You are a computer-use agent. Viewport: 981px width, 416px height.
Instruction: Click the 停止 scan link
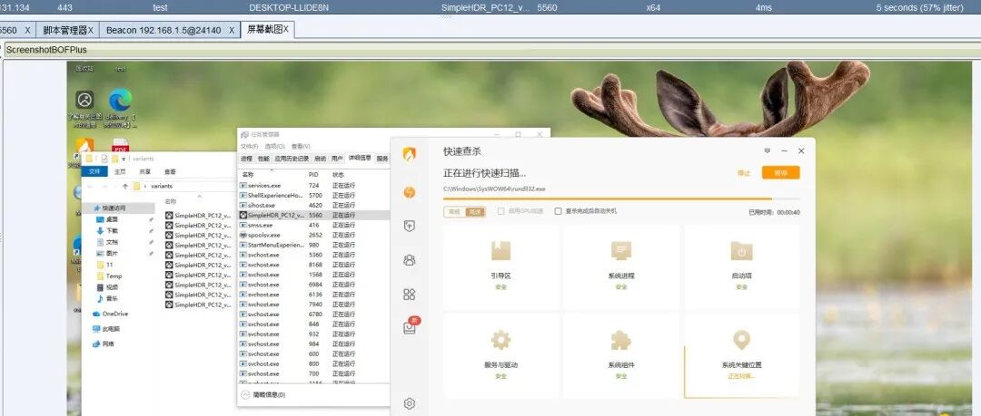click(744, 173)
